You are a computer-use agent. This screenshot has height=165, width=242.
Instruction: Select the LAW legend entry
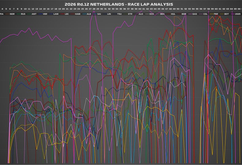pos(54,14)
